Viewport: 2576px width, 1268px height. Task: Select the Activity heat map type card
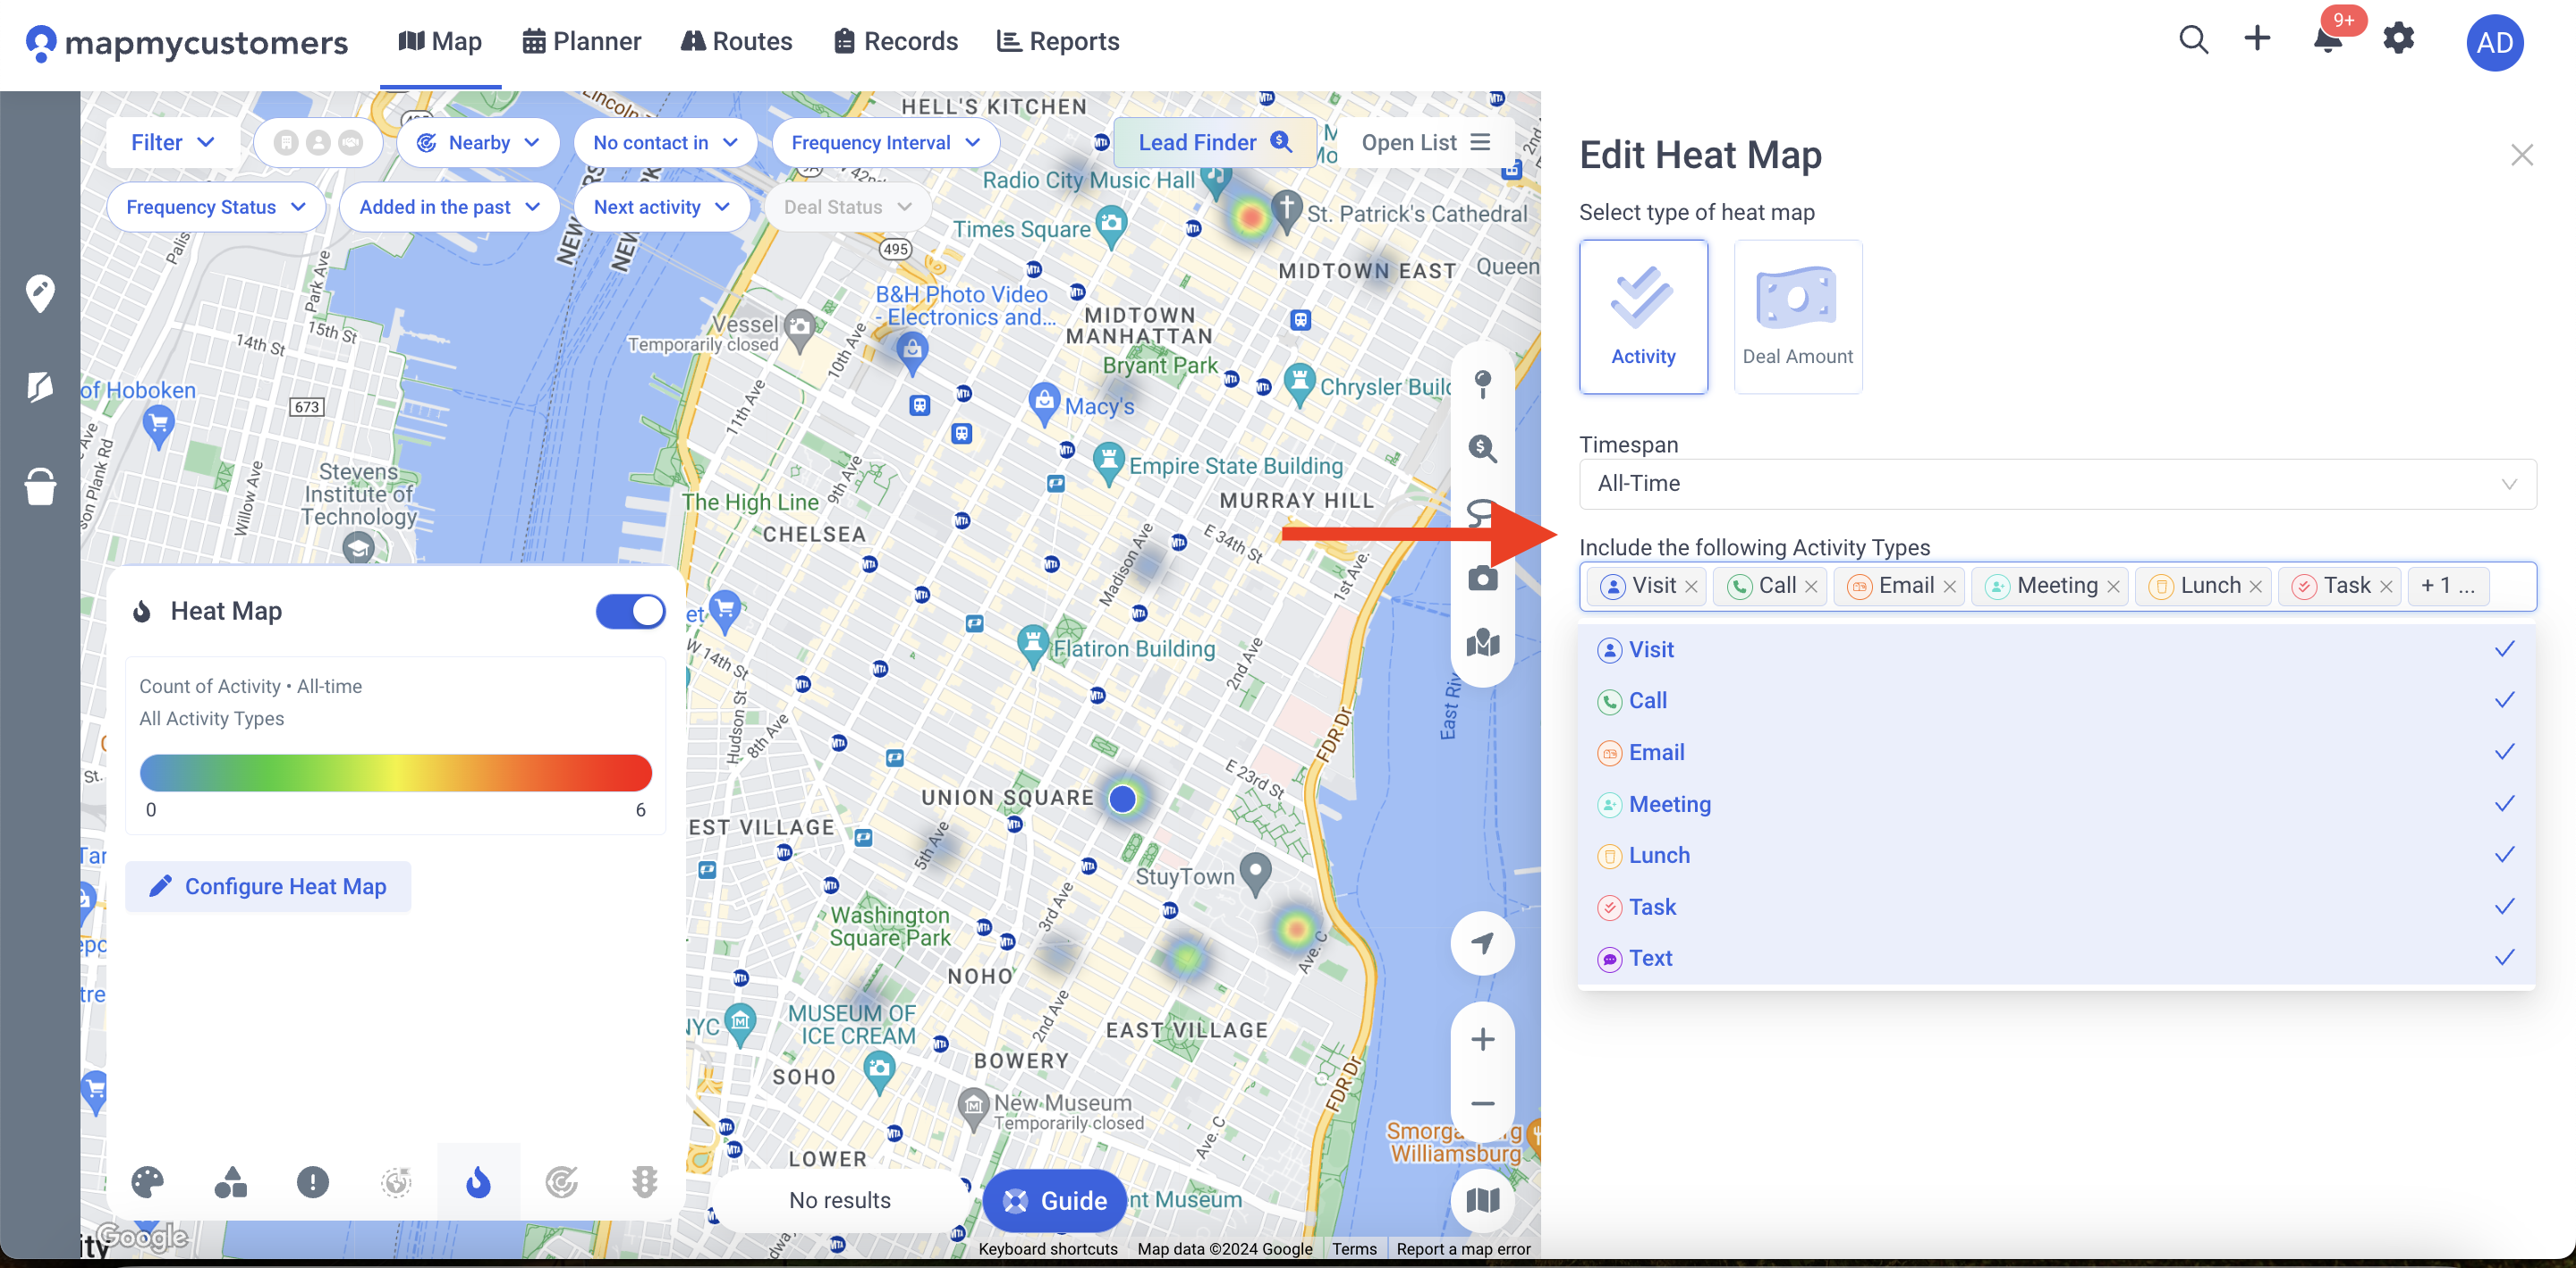pos(1643,316)
